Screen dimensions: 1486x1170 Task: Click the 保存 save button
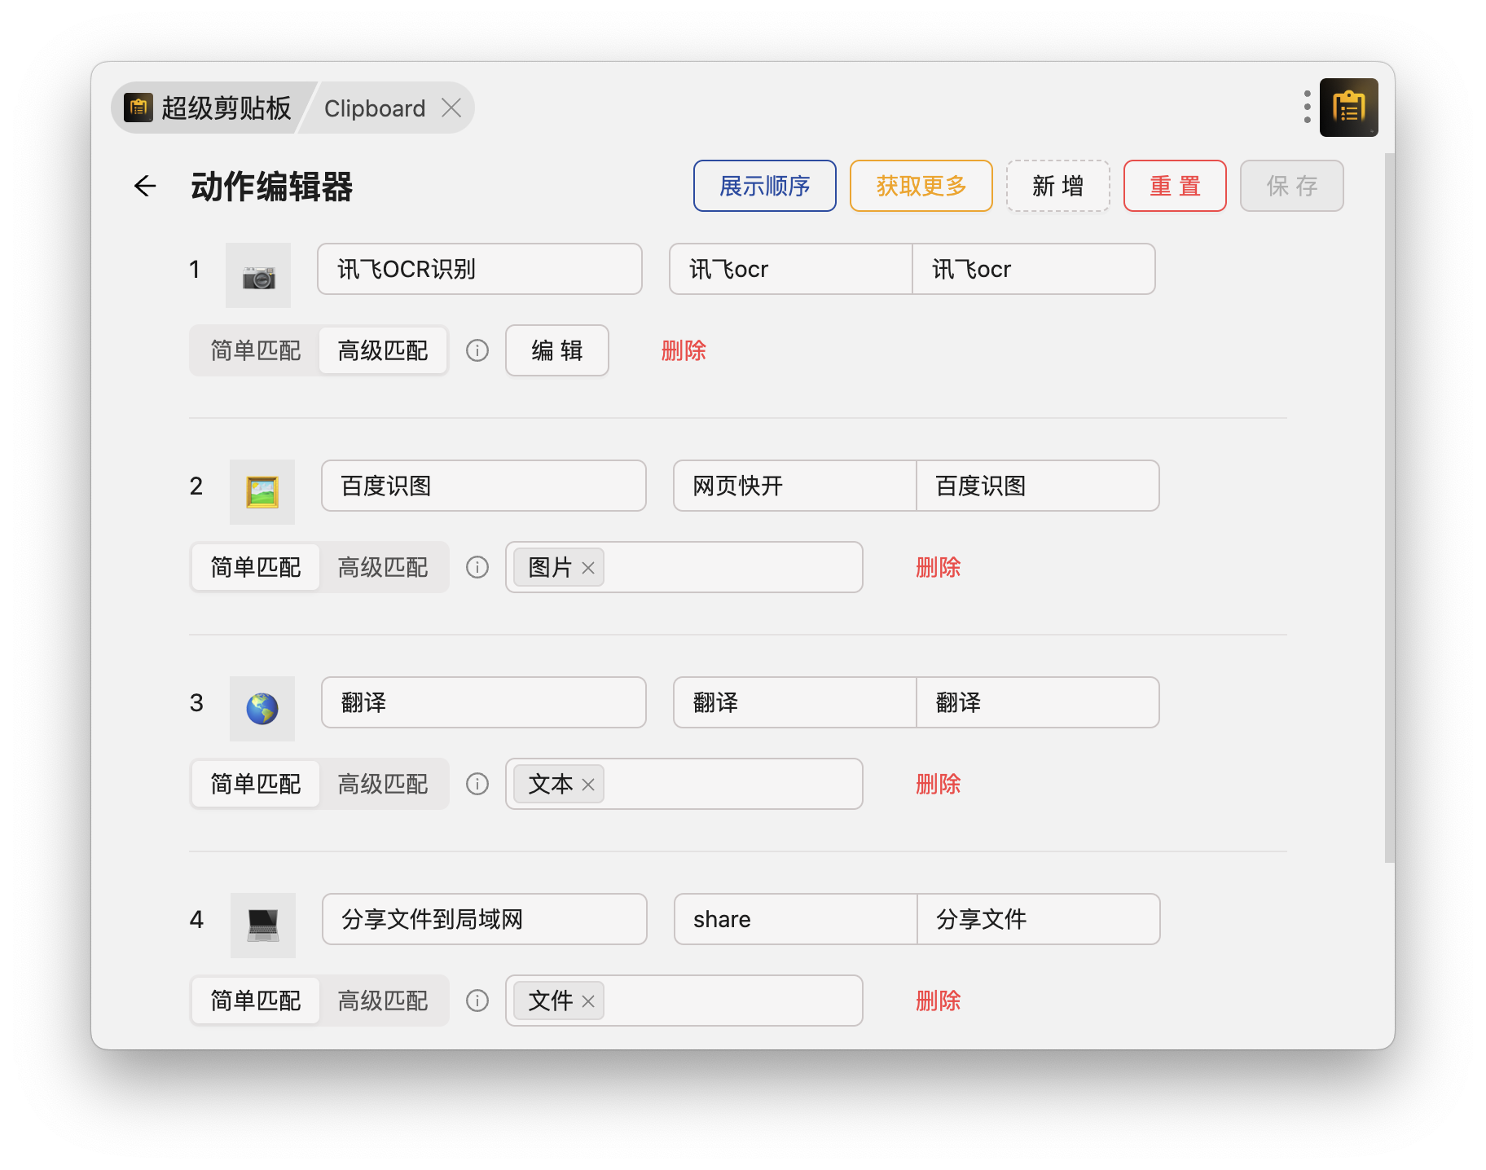(1292, 186)
